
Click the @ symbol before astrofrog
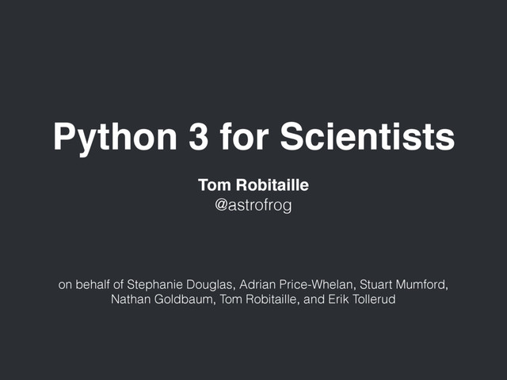(x=221, y=205)
